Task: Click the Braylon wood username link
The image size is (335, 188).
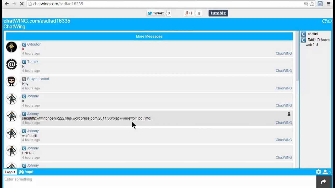Action: (x=38, y=79)
